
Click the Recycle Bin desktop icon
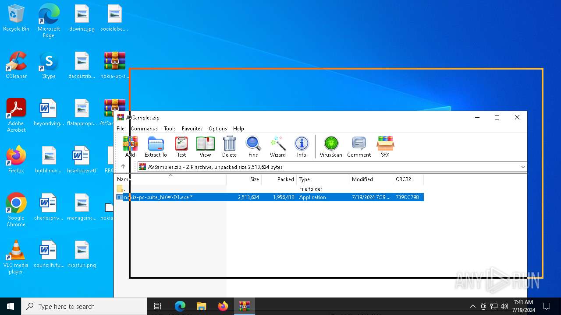click(x=16, y=18)
